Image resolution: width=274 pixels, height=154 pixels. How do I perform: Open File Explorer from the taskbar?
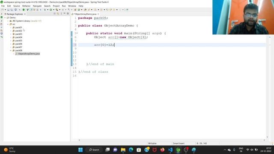(123, 150)
